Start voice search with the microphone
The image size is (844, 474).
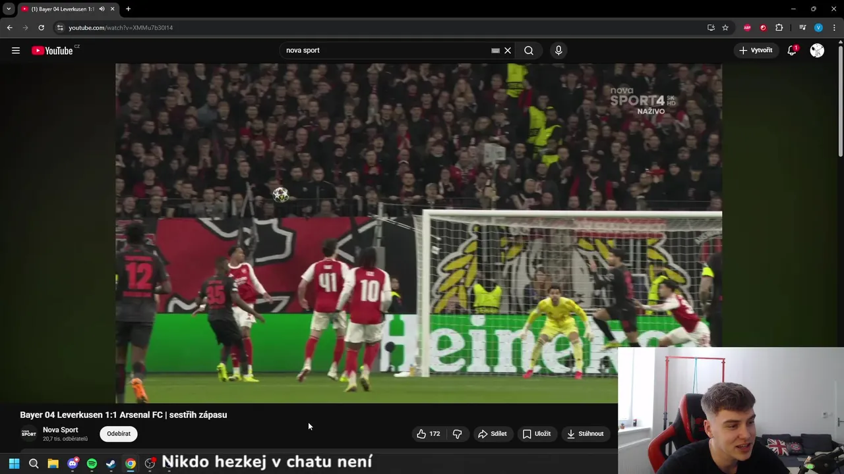tap(558, 51)
